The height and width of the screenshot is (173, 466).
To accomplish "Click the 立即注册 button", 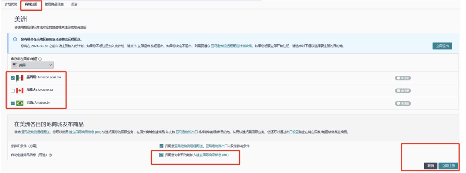I will [448, 166].
